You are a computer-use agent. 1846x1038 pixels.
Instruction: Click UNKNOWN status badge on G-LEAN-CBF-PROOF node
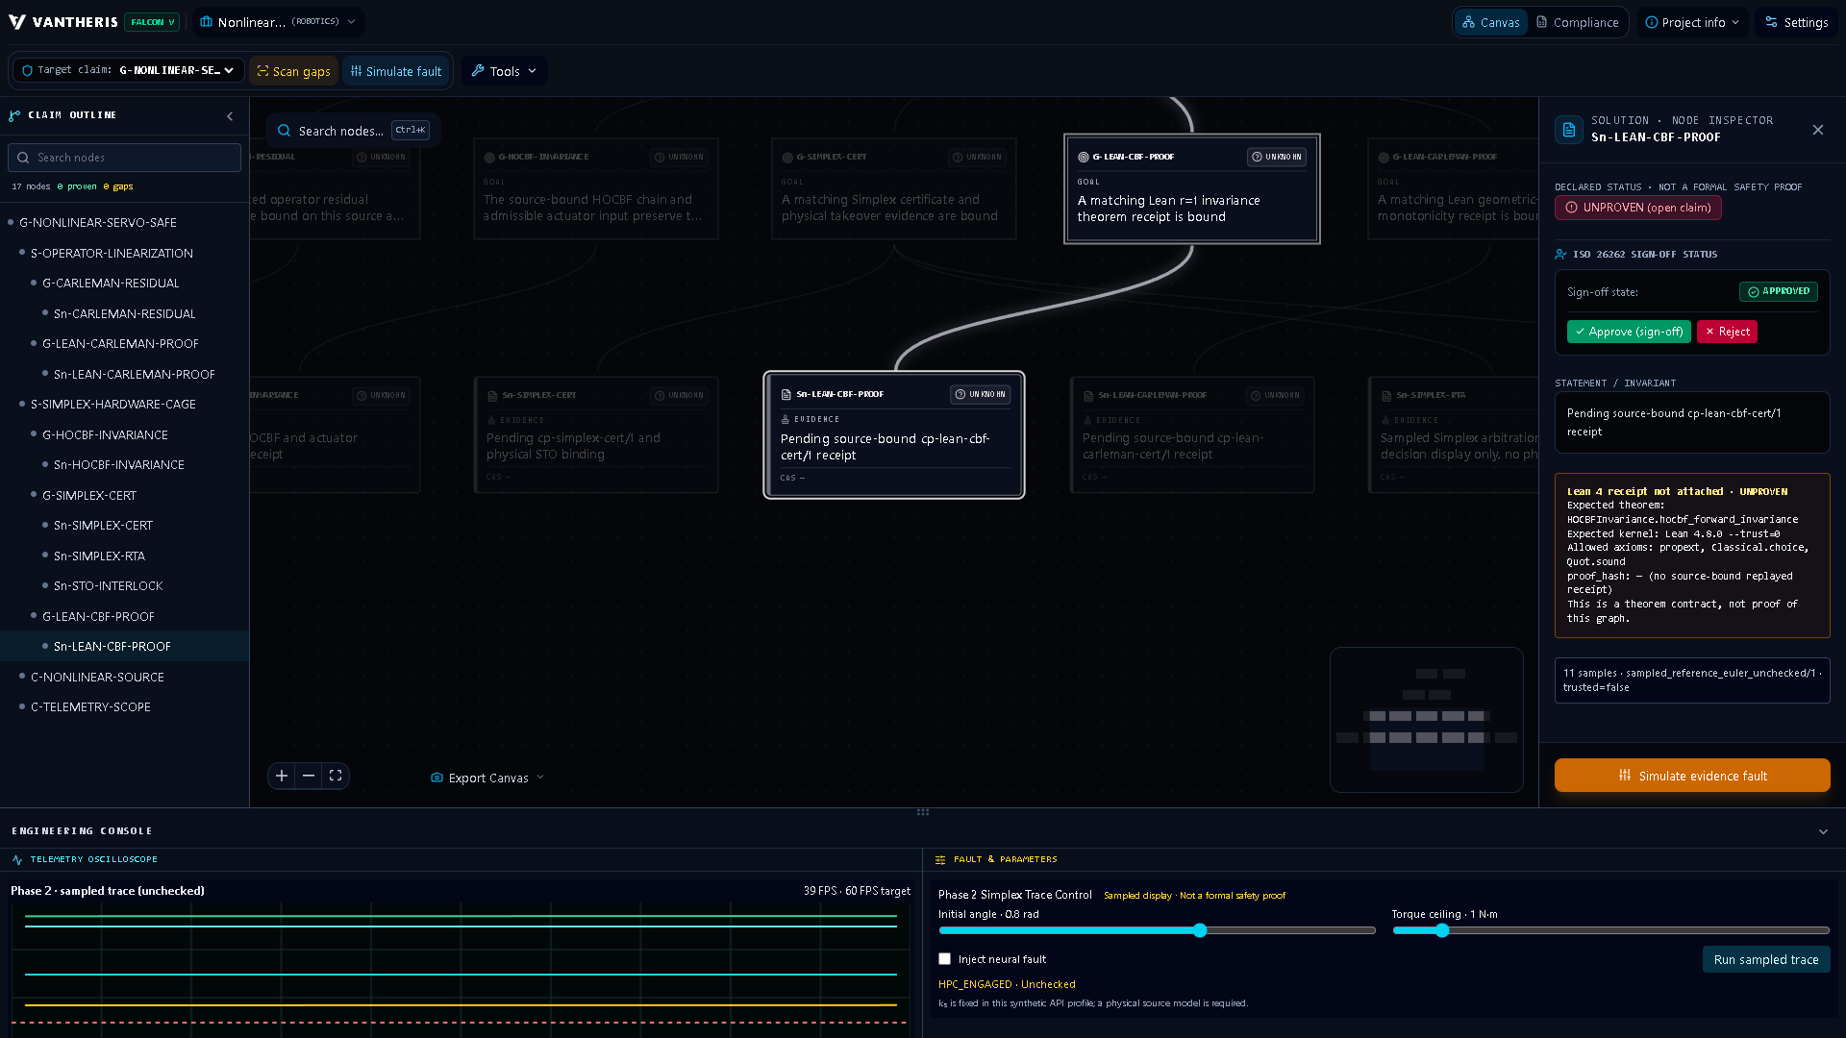(x=1277, y=157)
